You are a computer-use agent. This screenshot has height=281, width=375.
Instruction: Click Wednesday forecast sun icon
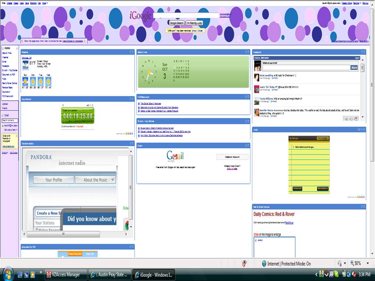[x=48, y=82]
